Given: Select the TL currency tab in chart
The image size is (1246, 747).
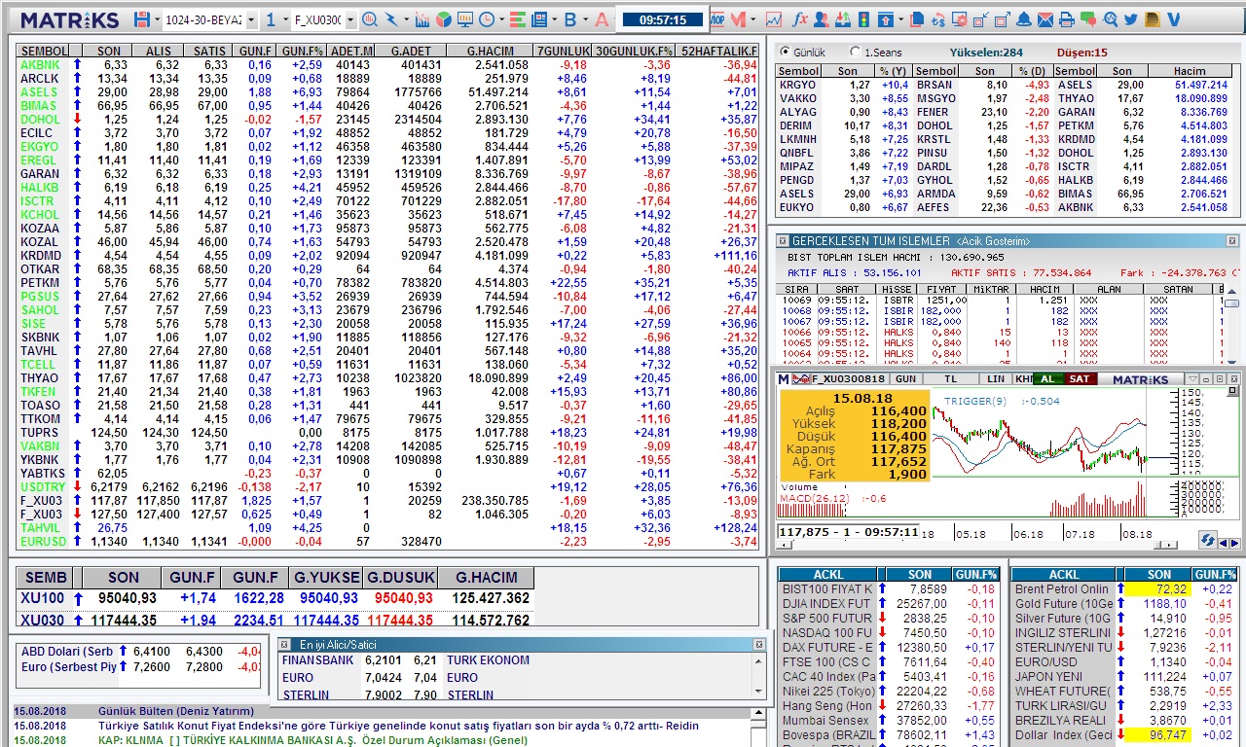Looking at the screenshot, I should [x=951, y=378].
